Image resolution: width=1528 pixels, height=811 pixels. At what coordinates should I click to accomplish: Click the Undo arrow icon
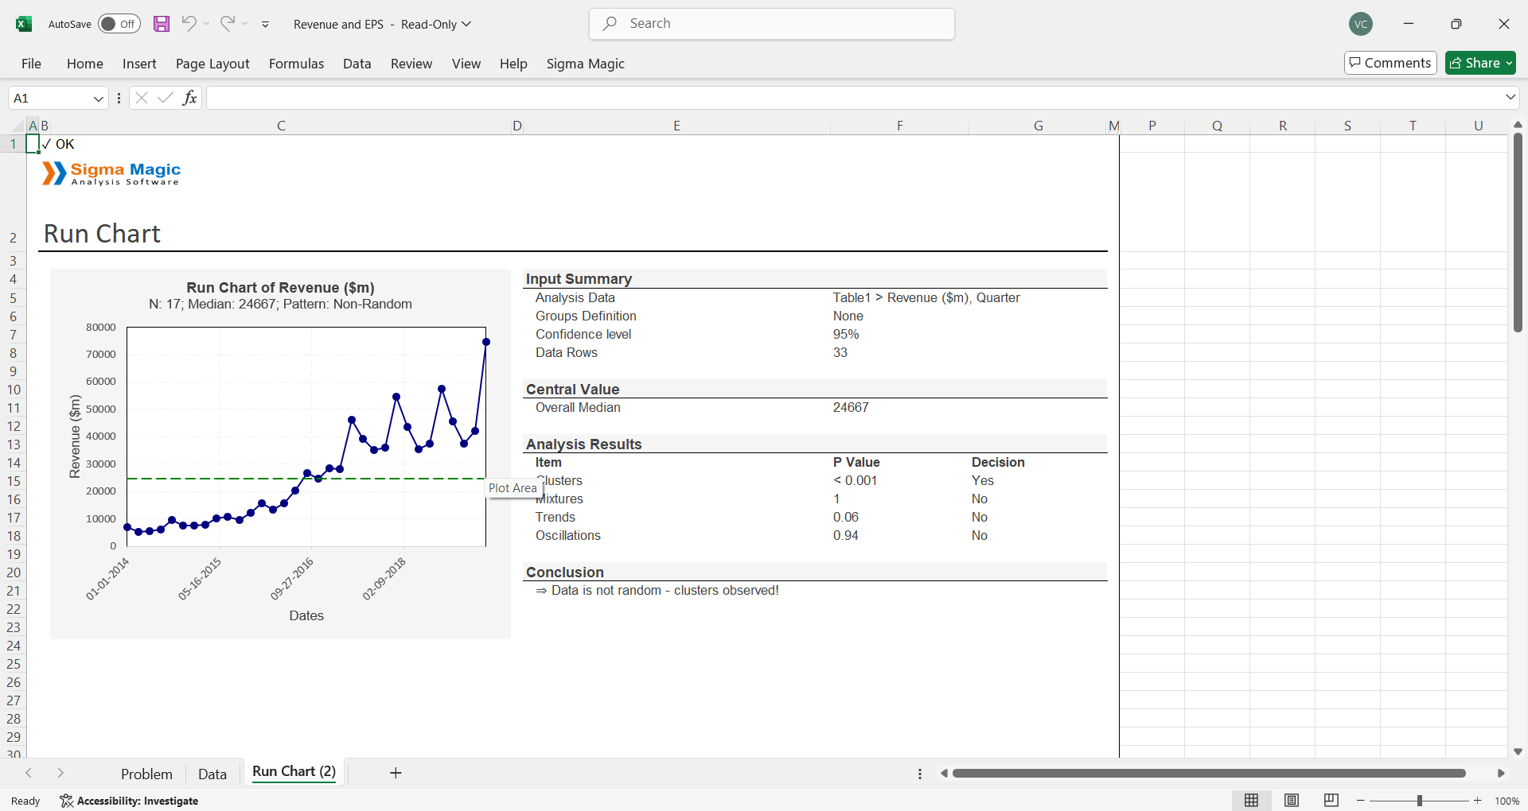(189, 23)
